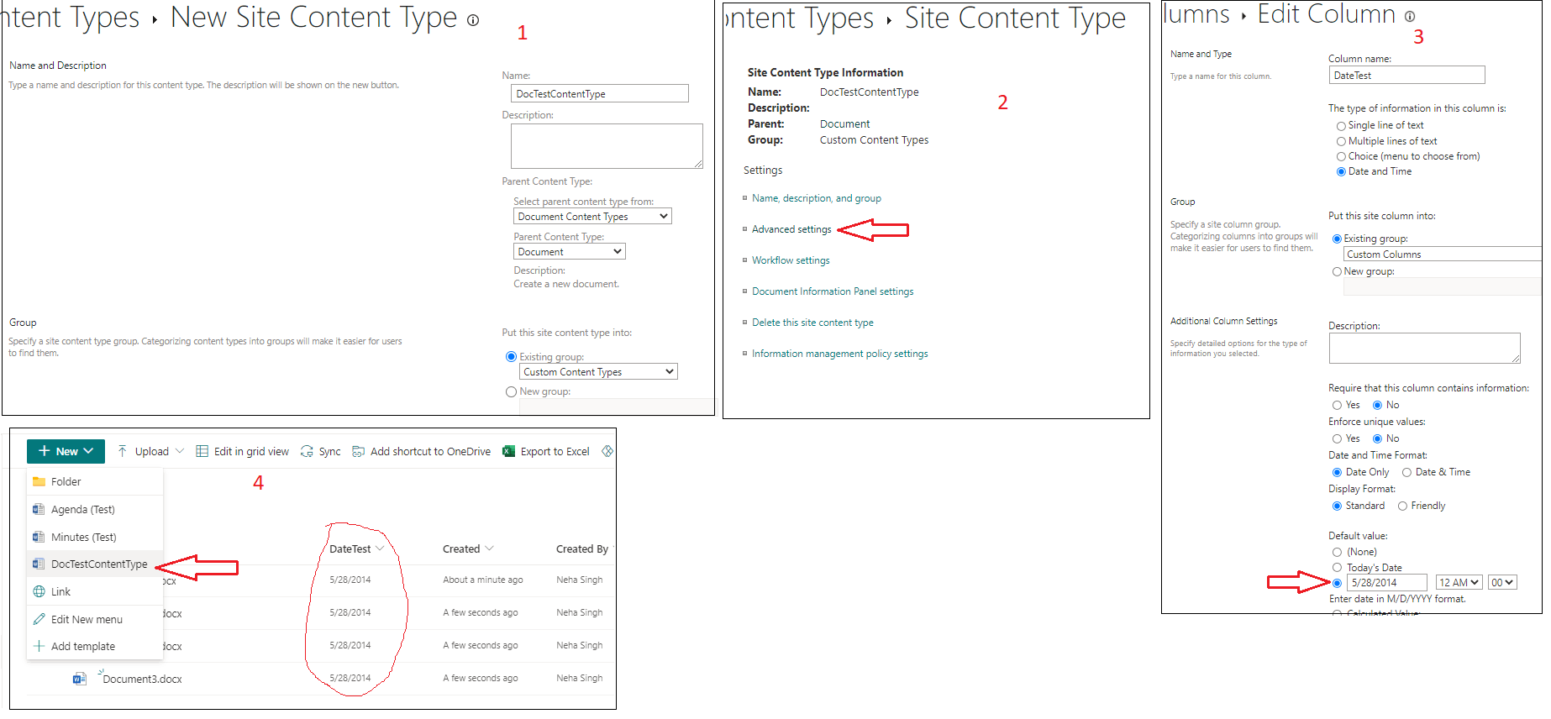Choose DocTestContentType from the New menu
The height and width of the screenshot is (719, 1551).
click(x=95, y=564)
